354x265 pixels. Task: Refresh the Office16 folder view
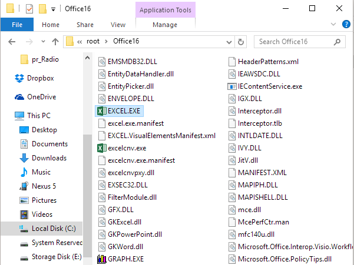(241, 42)
